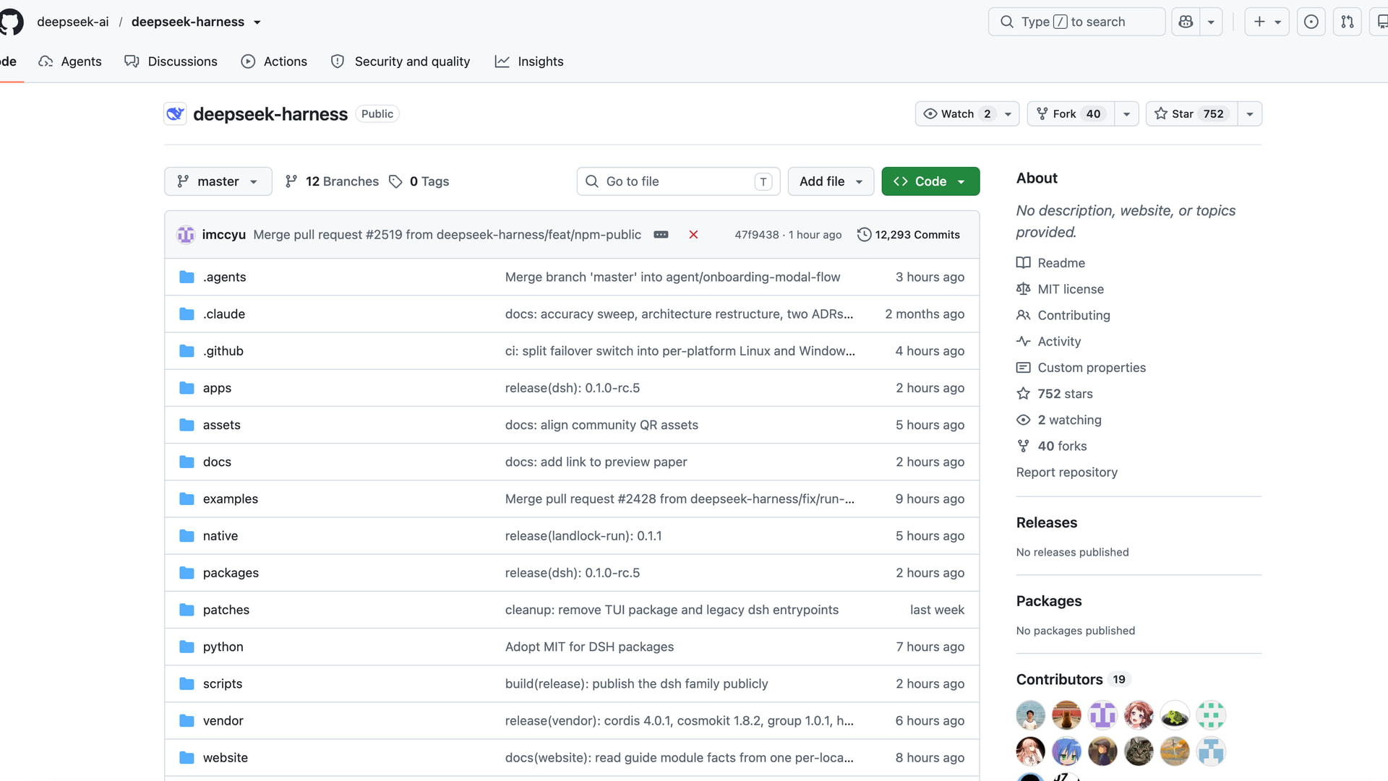Image resolution: width=1388 pixels, height=781 pixels.
Task: Open the 12,293 Commits history
Action: point(909,235)
